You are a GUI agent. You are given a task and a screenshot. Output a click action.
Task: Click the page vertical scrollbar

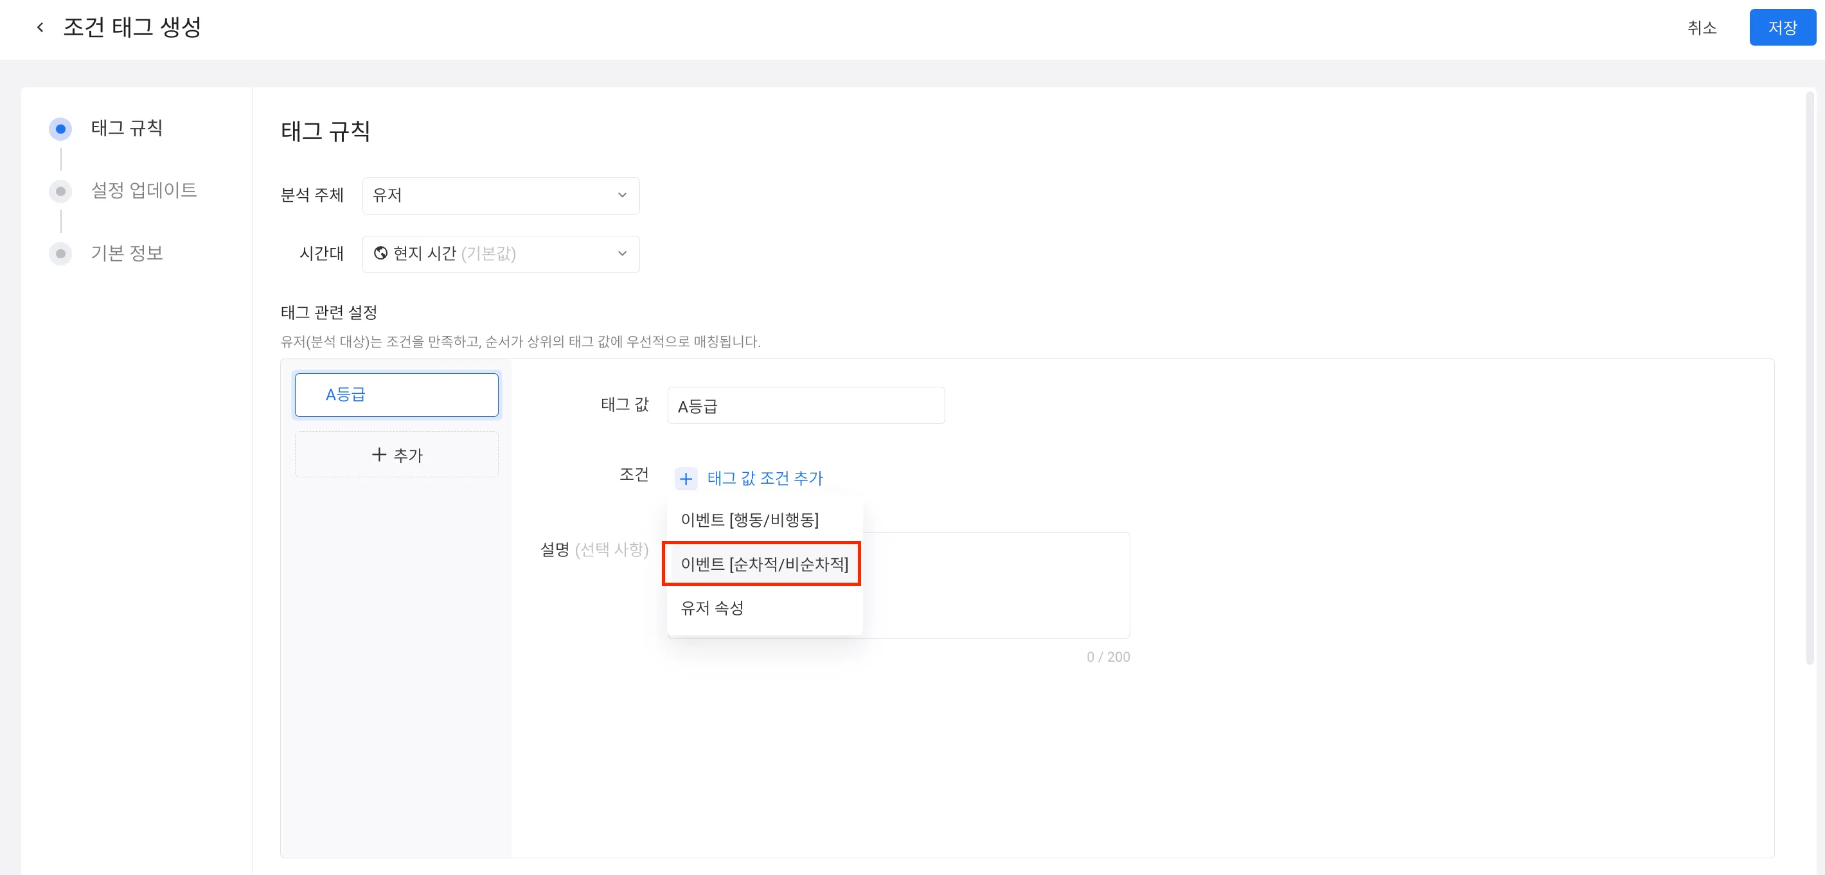click(x=1810, y=379)
